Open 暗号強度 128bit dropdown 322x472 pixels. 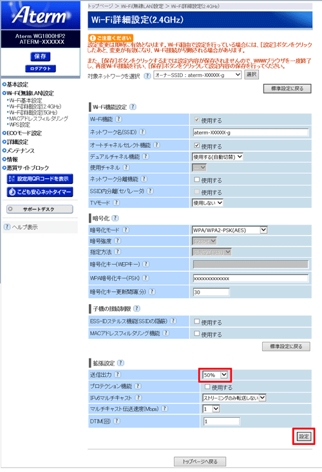[x=204, y=241]
